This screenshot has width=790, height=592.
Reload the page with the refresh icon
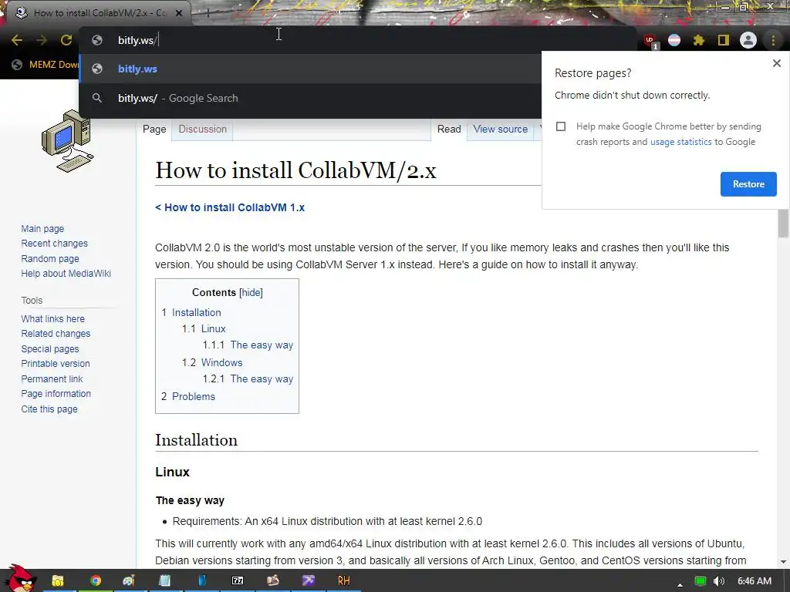point(66,40)
